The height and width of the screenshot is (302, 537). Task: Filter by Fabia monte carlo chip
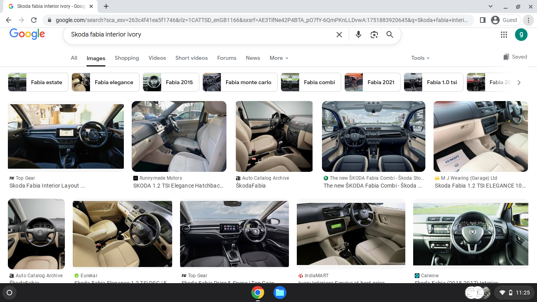pyautogui.click(x=240, y=82)
